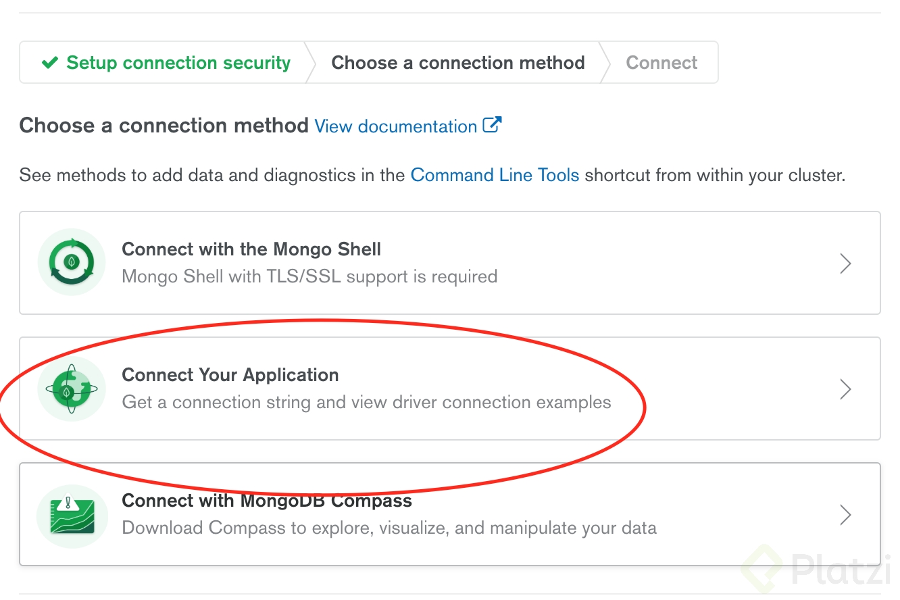Open the Command Line Tools link

tap(495, 175)
